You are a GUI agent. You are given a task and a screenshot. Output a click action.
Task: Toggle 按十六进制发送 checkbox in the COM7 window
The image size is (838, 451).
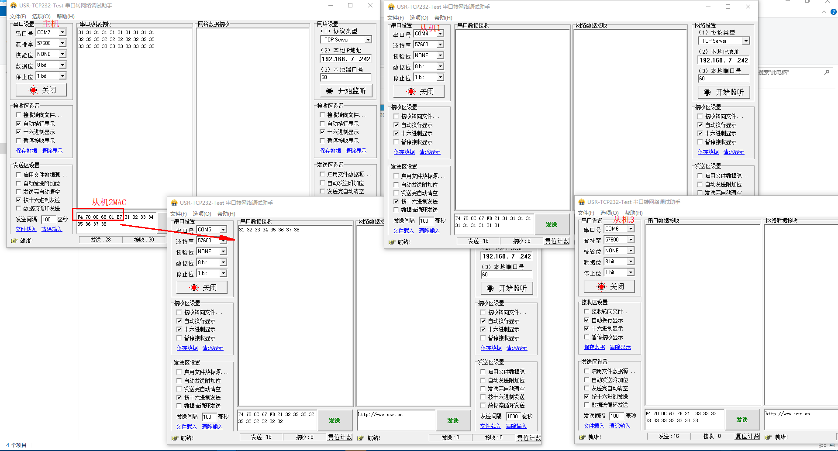(x=18, y=200)
